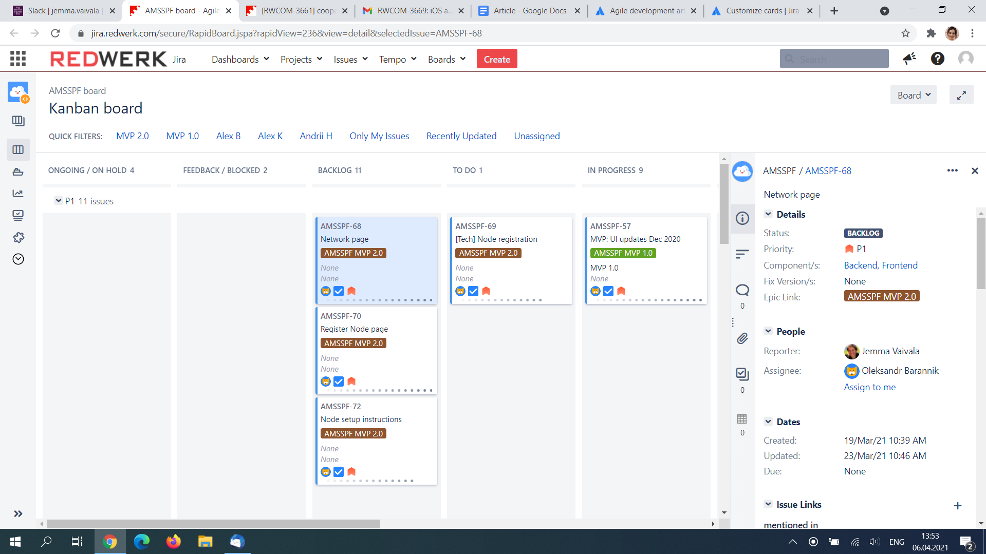Open the Releases ship icon

point(18,171)
